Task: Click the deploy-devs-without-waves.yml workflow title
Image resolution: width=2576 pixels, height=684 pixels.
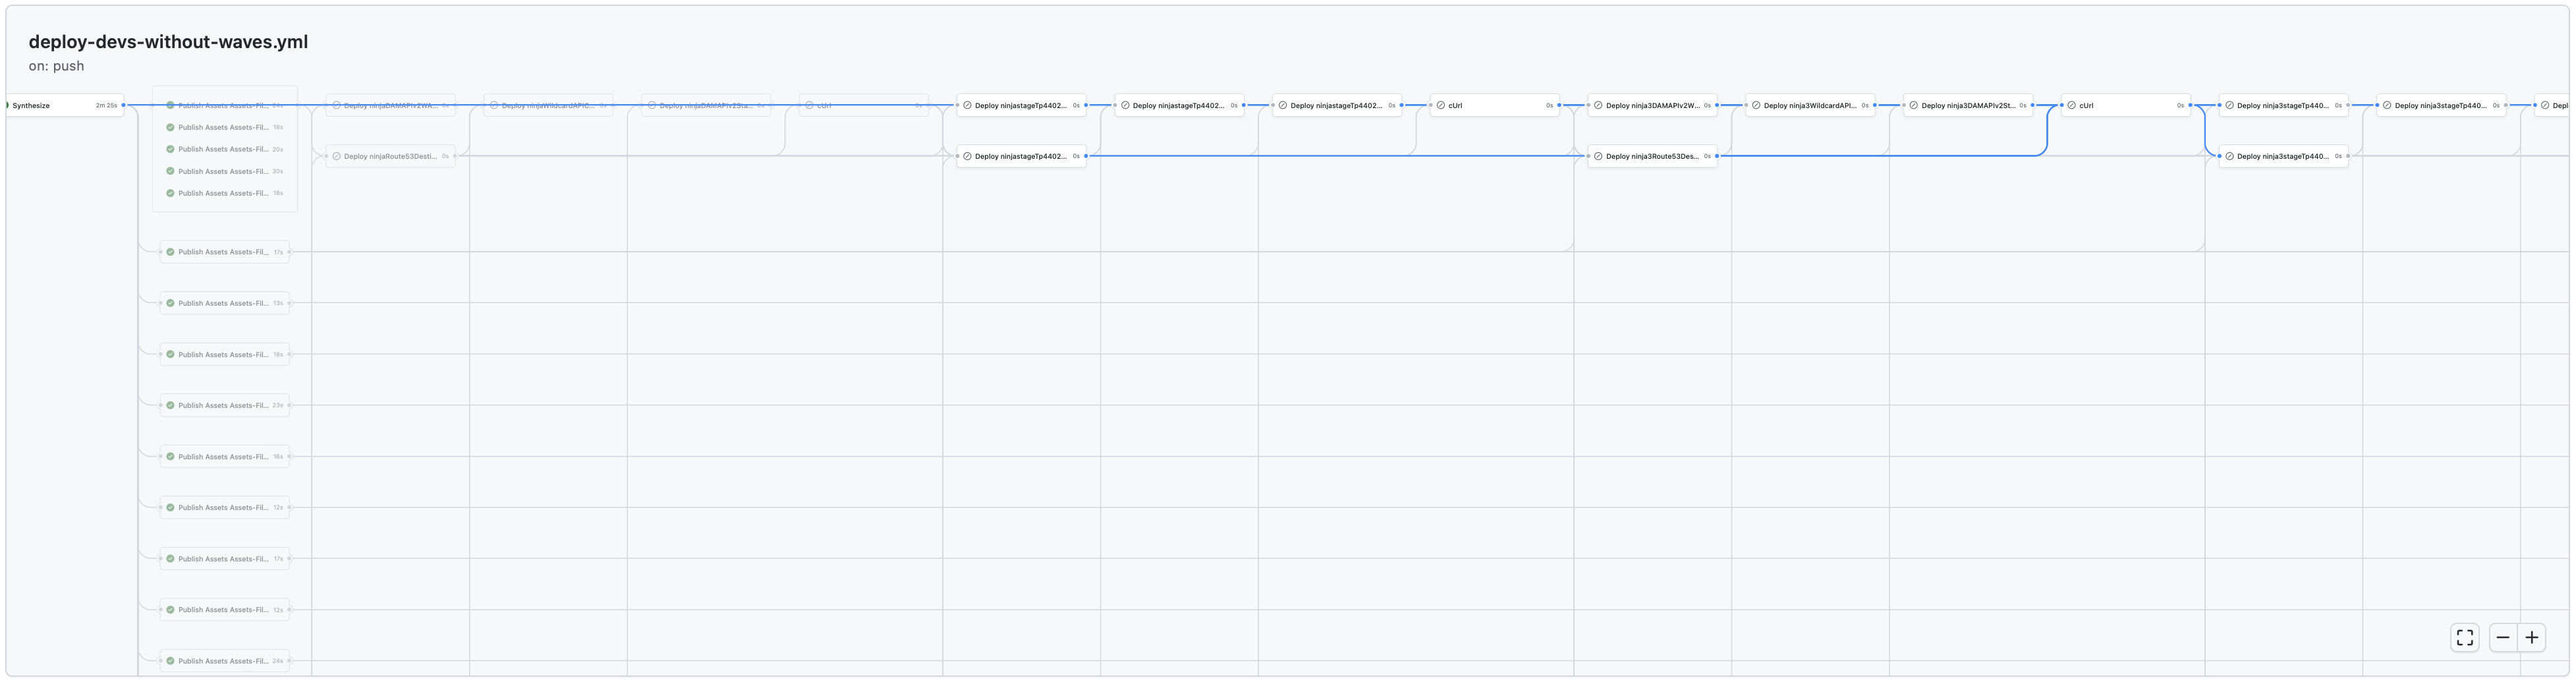Action: (168, 42)
